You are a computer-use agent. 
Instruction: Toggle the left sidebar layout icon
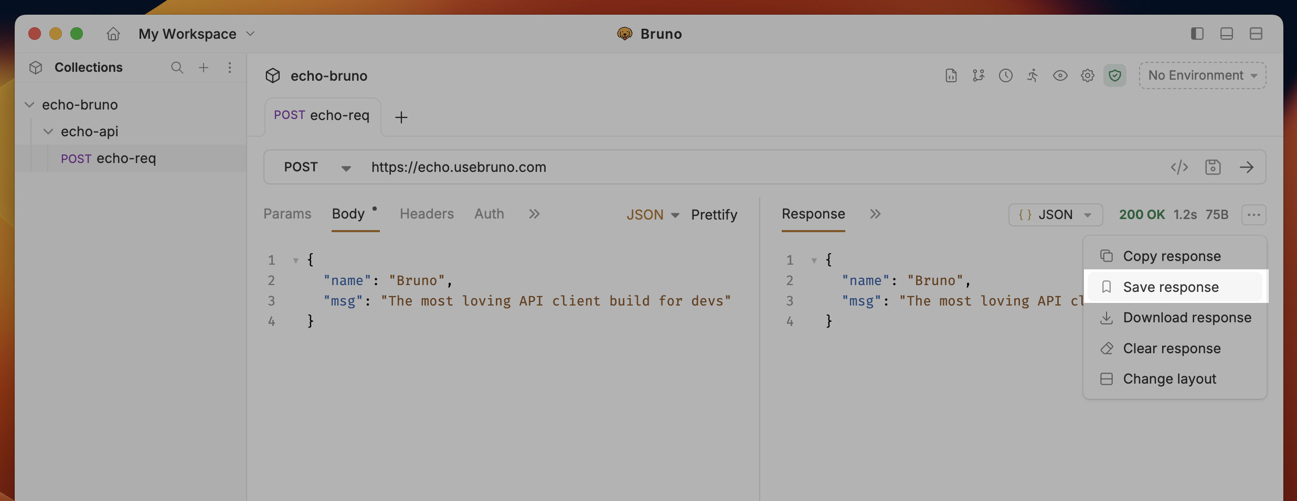tap(1197, 34)
